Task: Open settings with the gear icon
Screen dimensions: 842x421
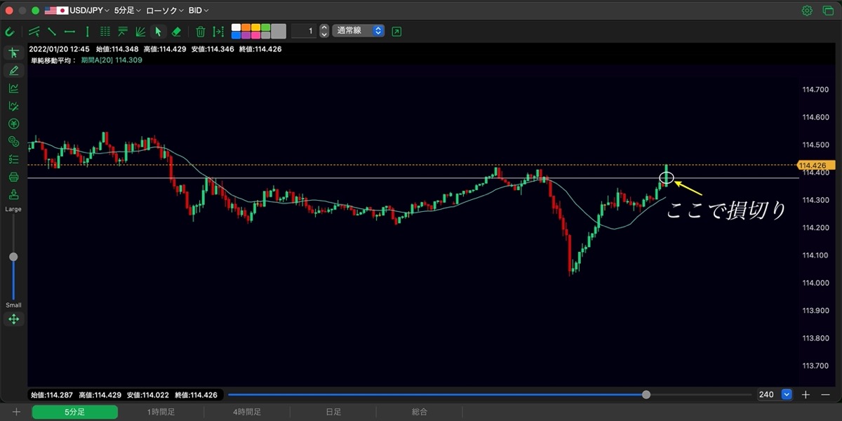Action: (x=807, y=11)
